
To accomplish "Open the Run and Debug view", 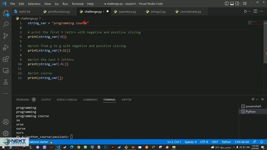I will [6, 47].
